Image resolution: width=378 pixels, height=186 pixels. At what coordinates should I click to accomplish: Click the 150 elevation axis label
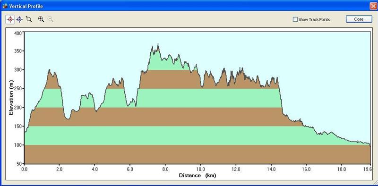click(18, 126)
